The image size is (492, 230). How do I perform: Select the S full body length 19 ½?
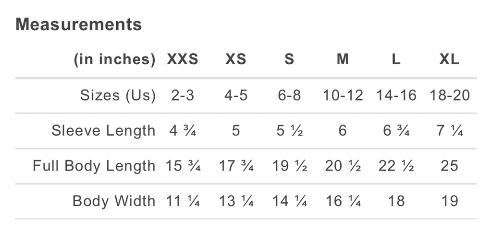[289, 166]
